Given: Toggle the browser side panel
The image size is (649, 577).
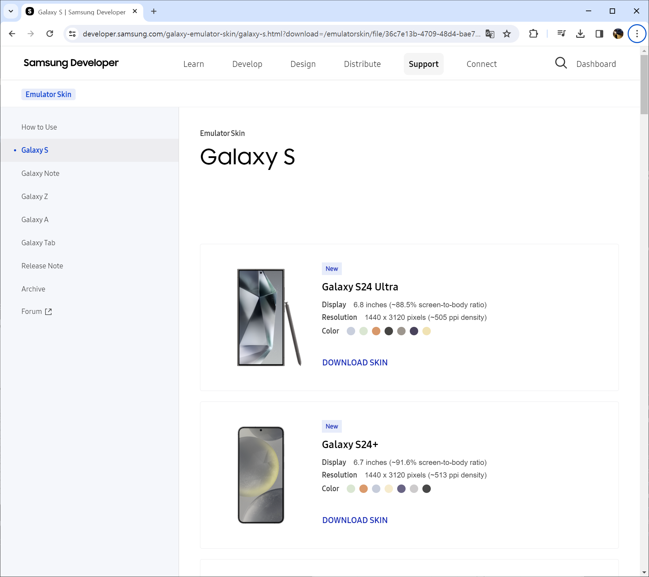Looking at the screenshot, I should coord(599,34).
